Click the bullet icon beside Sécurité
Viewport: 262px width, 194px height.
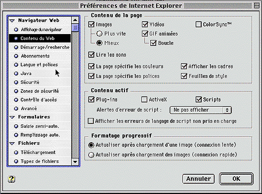(16, 82)
